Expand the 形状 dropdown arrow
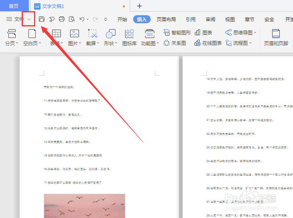Viewport: 293px width, 218px height. (x=116, y=43)
